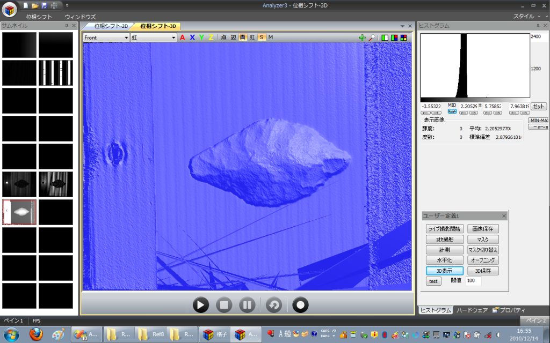Open the Ref8 folder taskbar item
Viewport: 550px width, 343px height.
click(150, 334)
